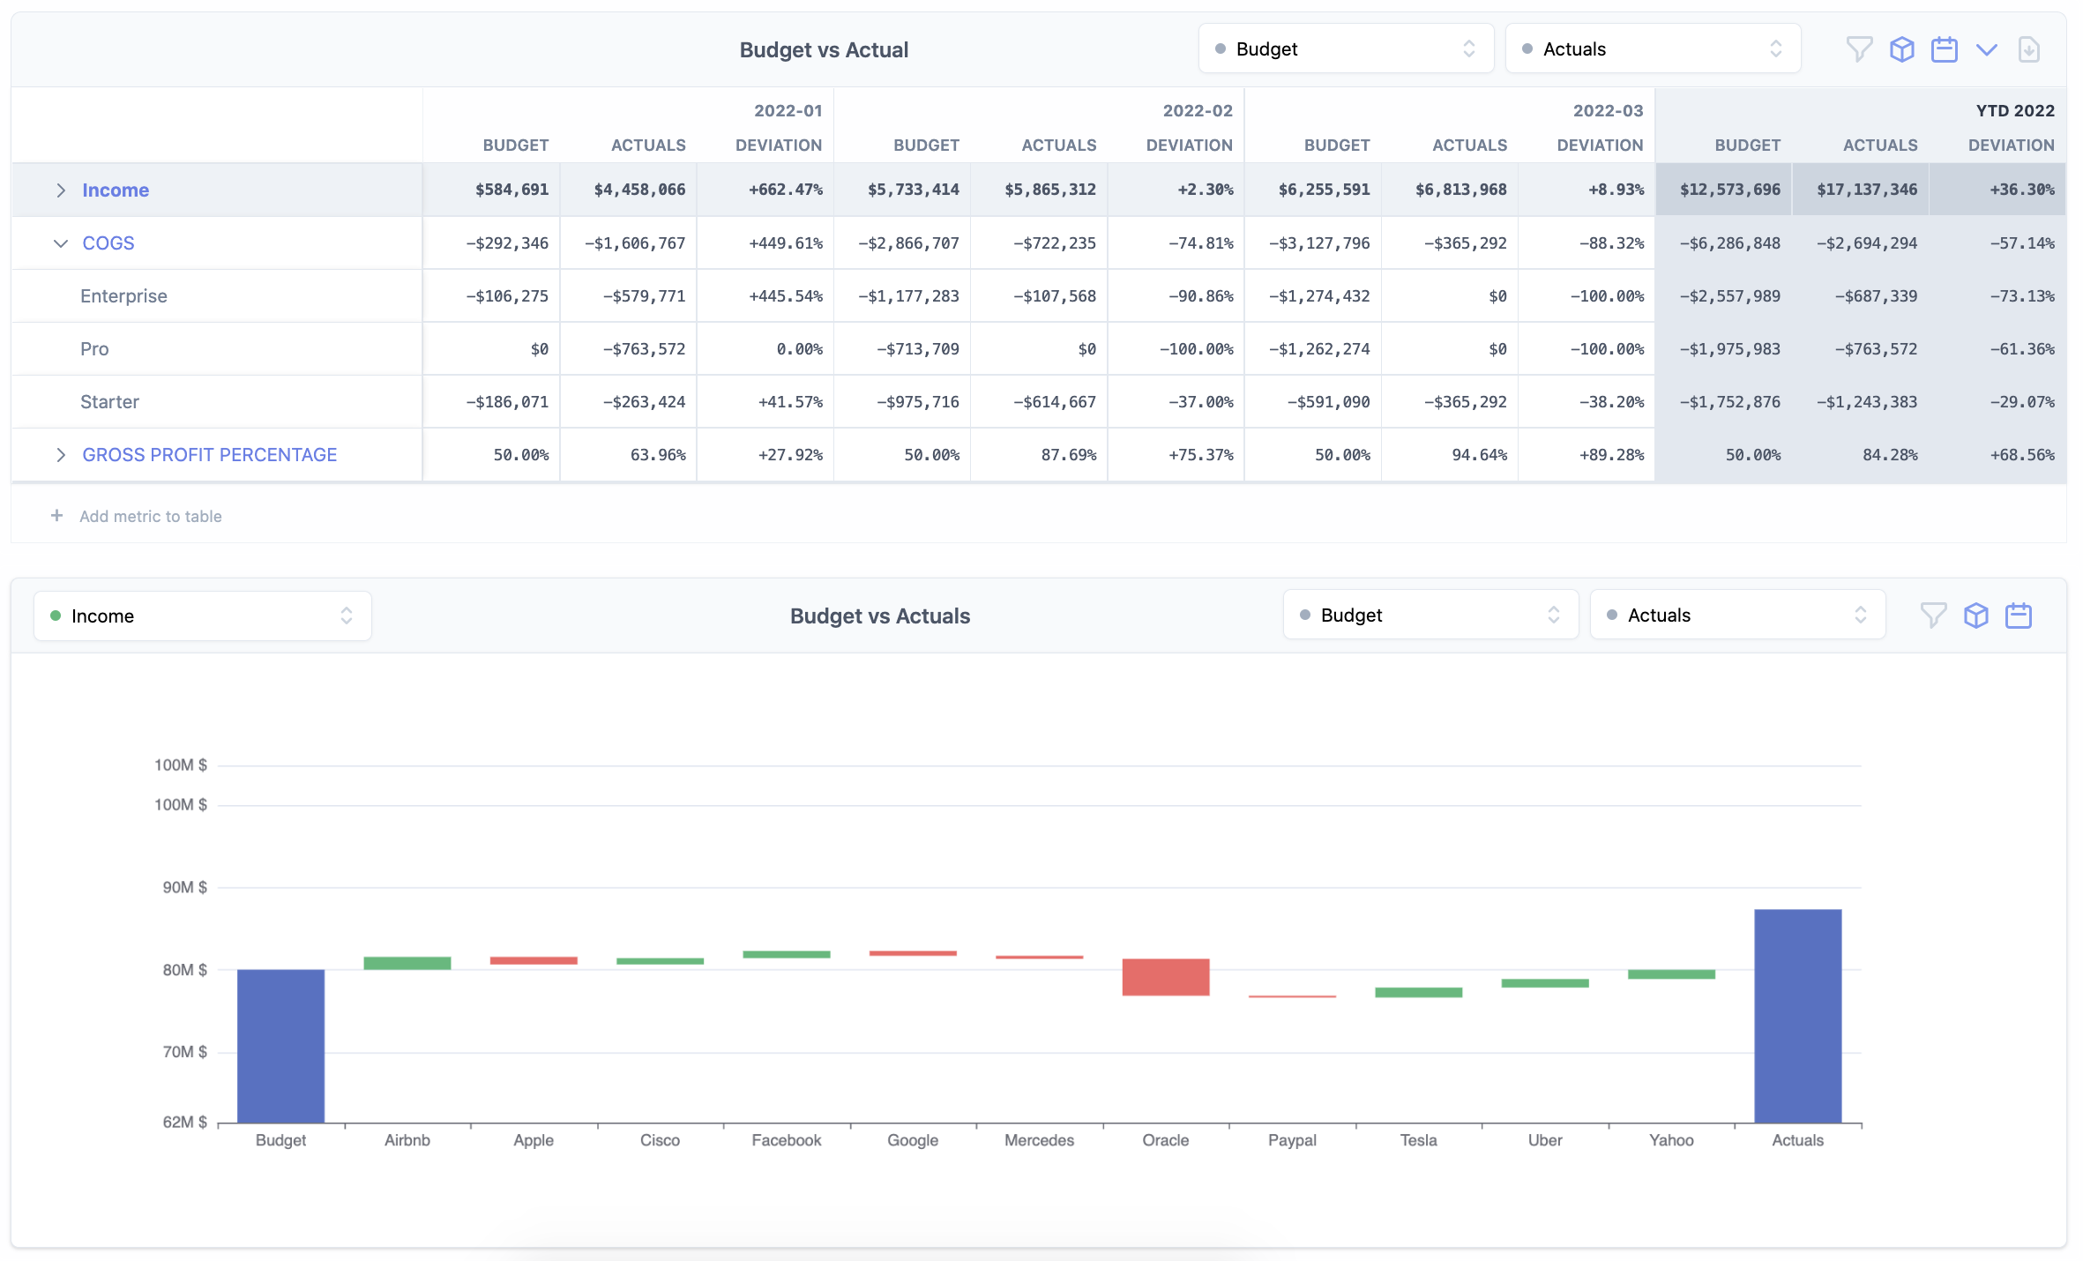Expand the GROSS PROFIT PERCENTAGE row
Viewport: 2083px width, 1261px height.
(60, 455)
